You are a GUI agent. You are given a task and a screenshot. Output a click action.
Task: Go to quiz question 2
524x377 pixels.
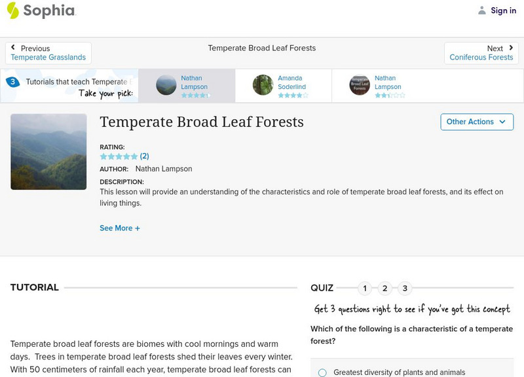[385, 288]
